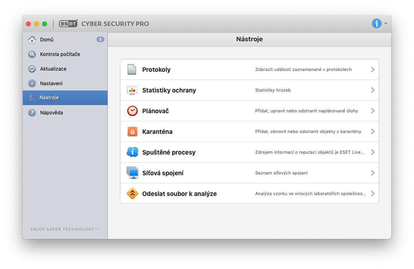Click the Plánovač description text
The height and width of the screenshot is (269, 414).
[306, 111]
